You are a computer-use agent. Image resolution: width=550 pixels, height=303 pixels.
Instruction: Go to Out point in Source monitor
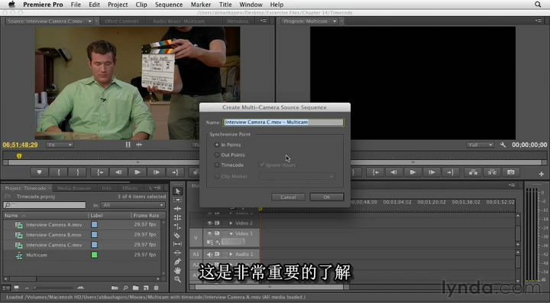tap(175, 172)
